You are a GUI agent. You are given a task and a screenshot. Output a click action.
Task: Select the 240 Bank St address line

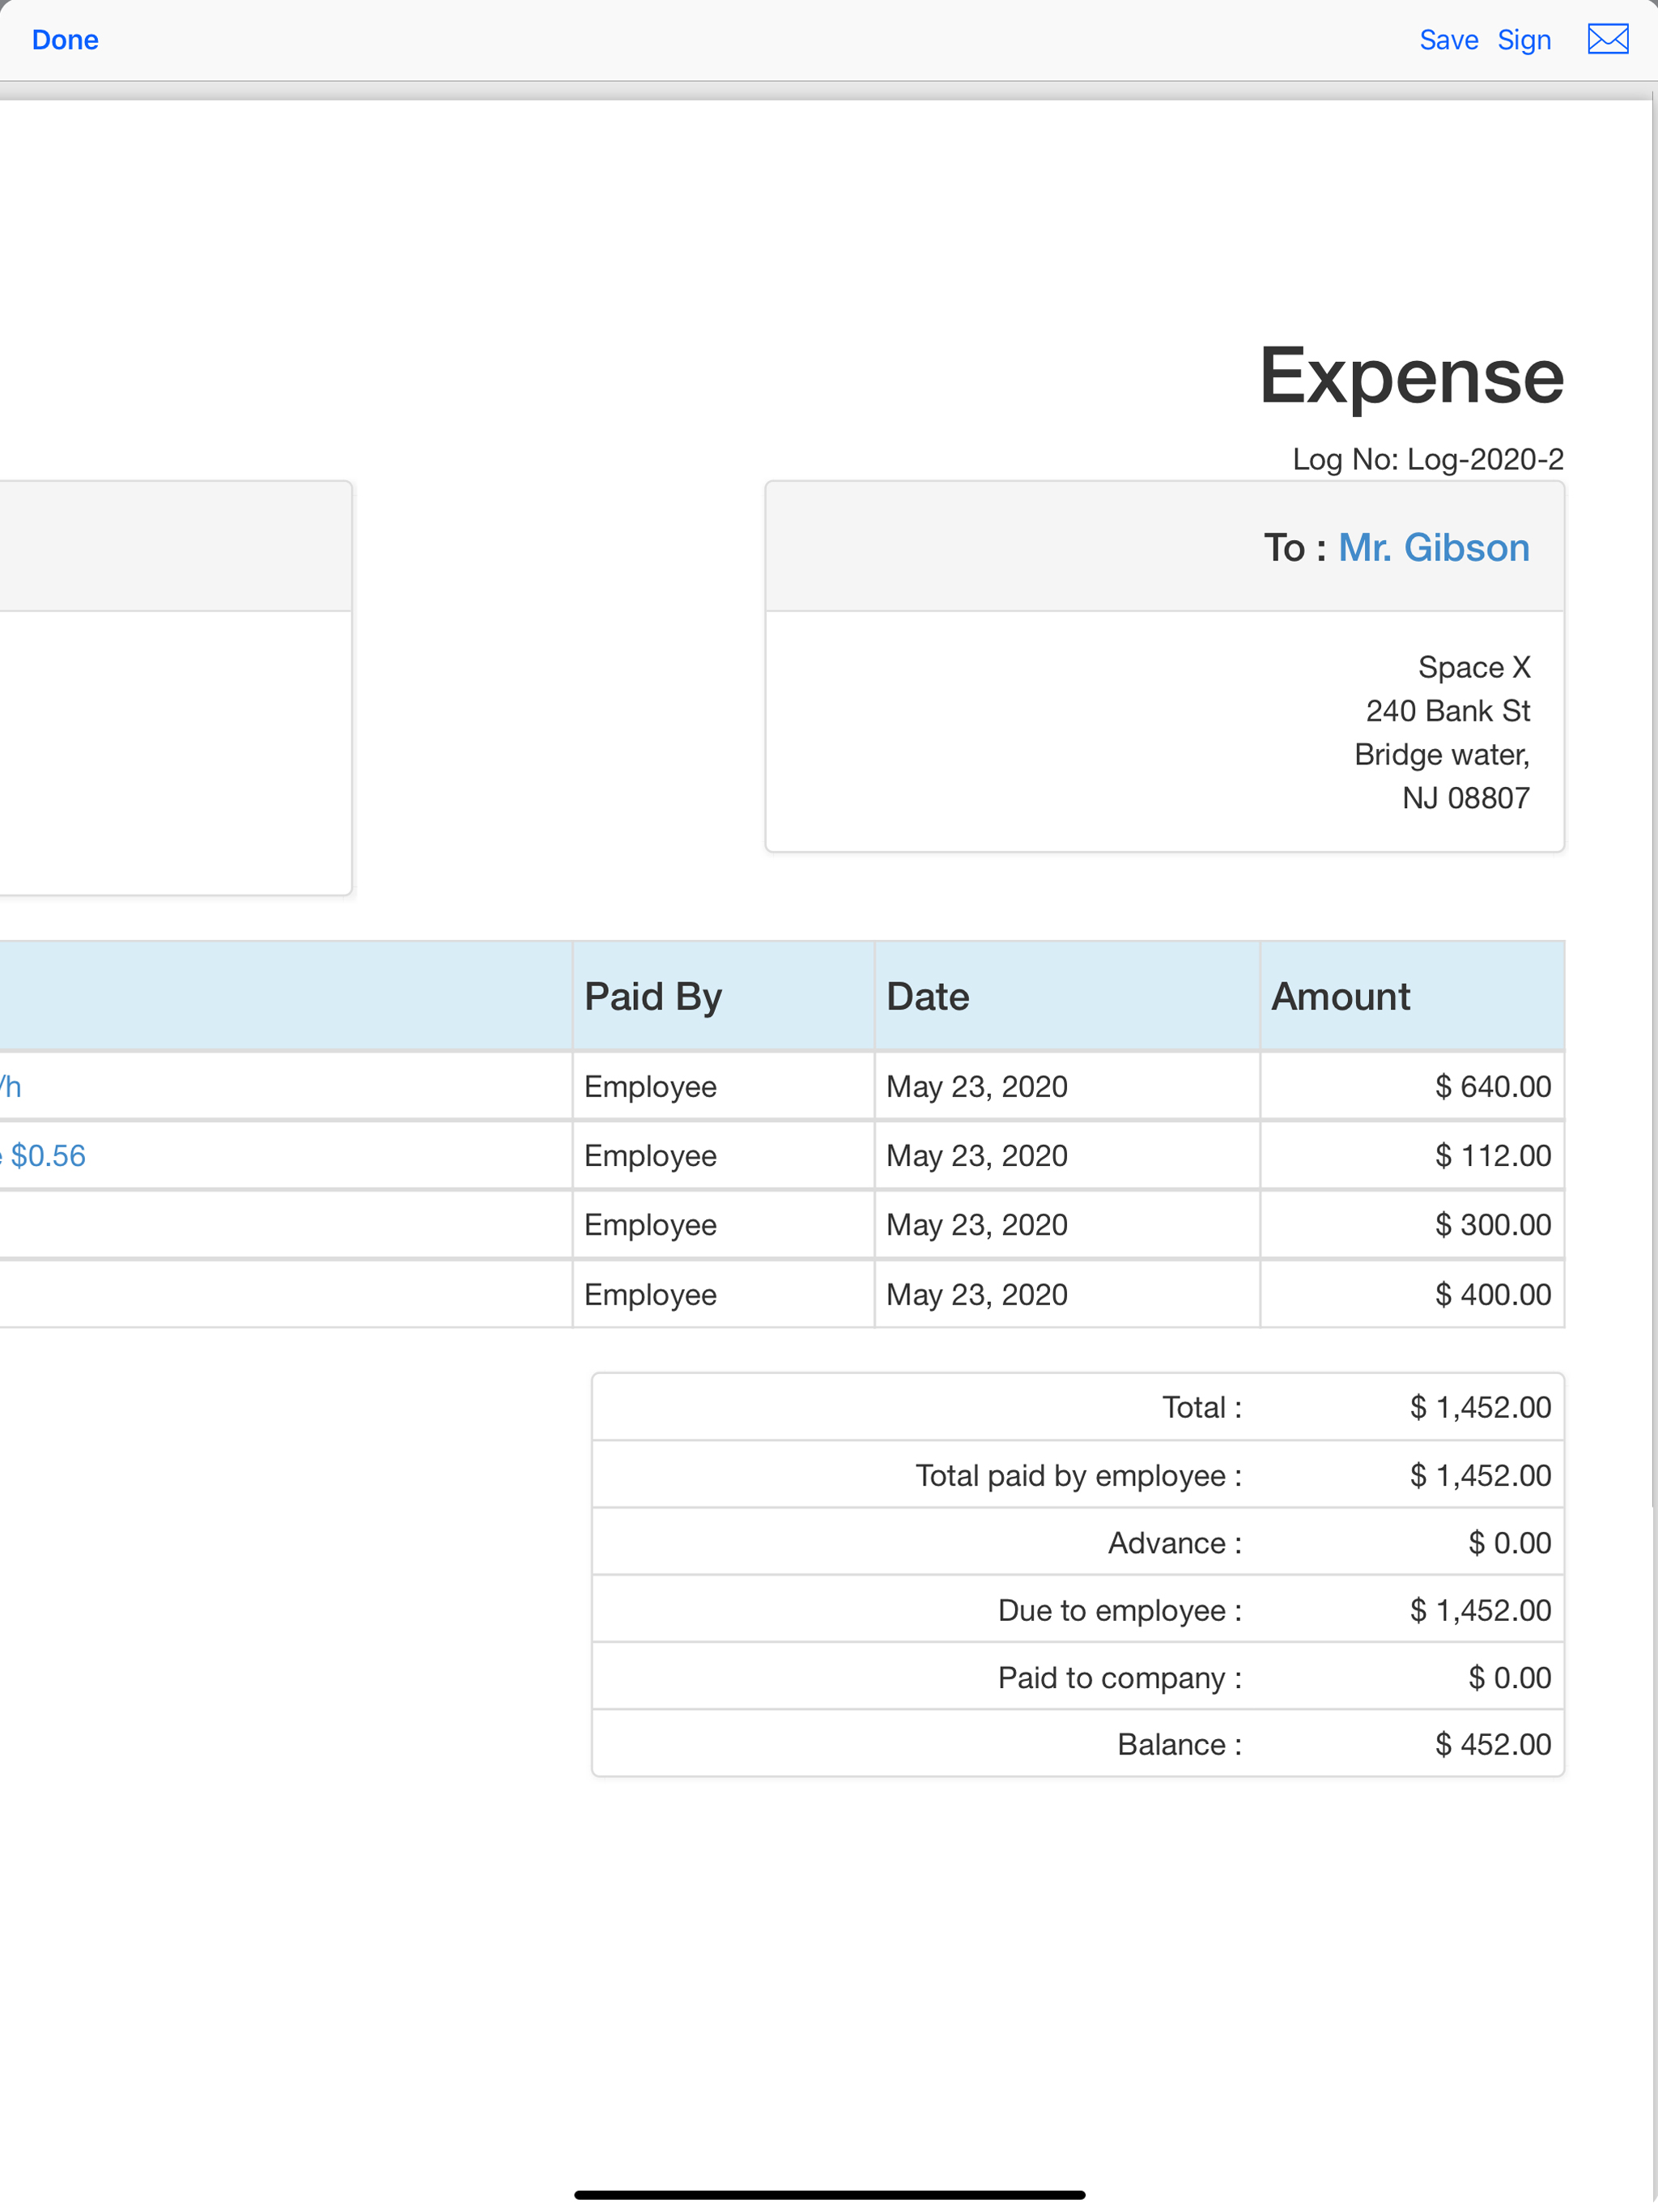(x=1447, y=711)
